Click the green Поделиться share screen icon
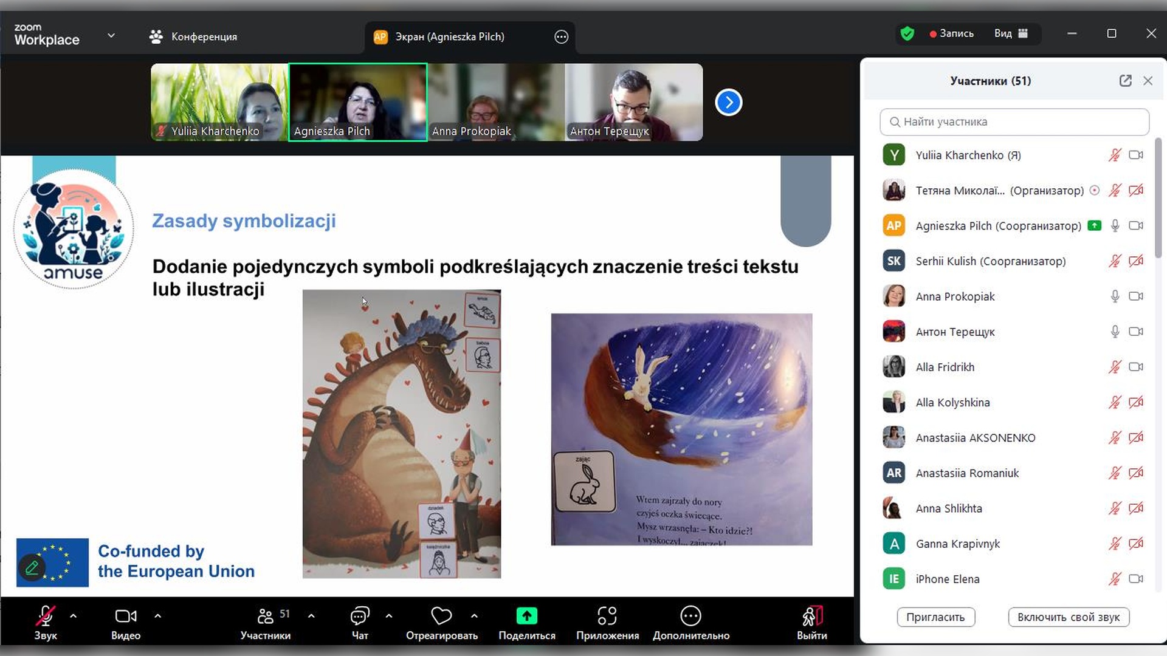The height and width of the screenshot is (656, 1167). [x=526, y=617]
